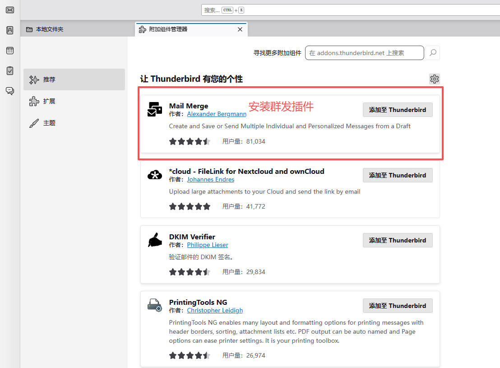Click the *cloud FileLink add-on icon
The width and height of the screenshot is (500, 368).
(155, 175)
